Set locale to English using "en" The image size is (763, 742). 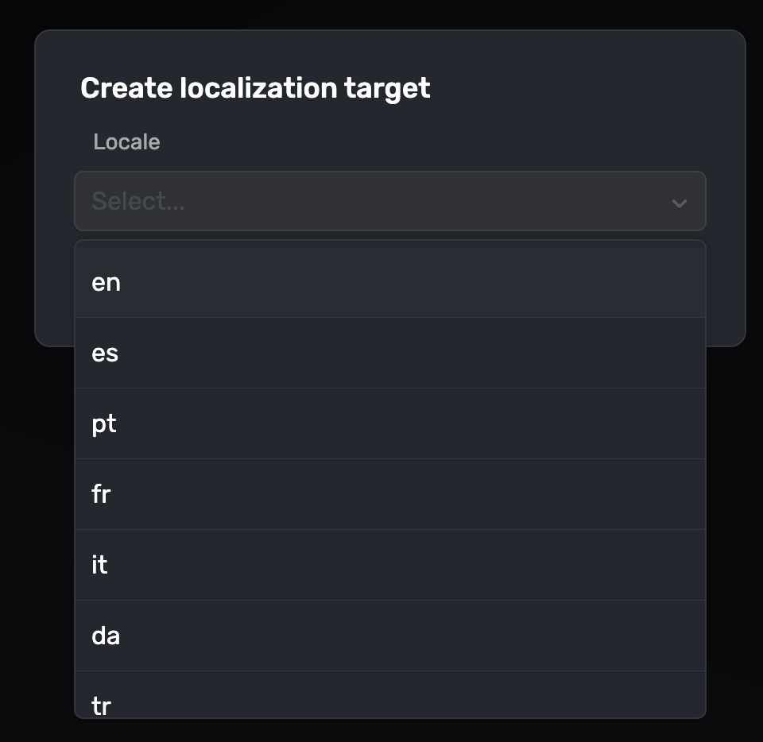(389, 283)
